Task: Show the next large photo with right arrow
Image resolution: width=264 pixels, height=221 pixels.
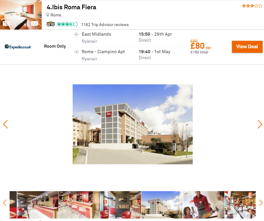Action: (x=260, y=124)
